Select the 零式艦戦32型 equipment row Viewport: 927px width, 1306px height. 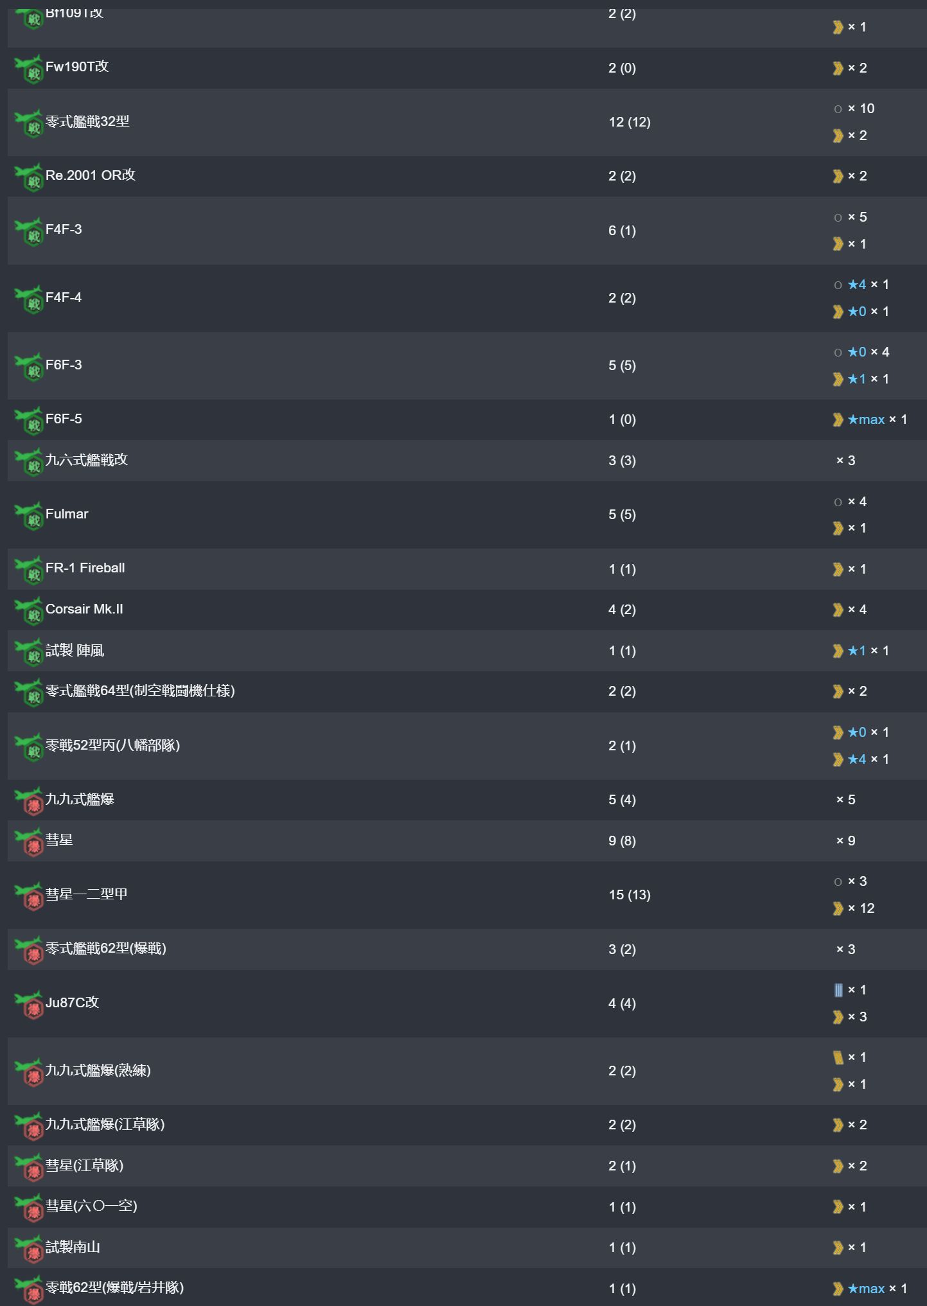coord(467,122)
